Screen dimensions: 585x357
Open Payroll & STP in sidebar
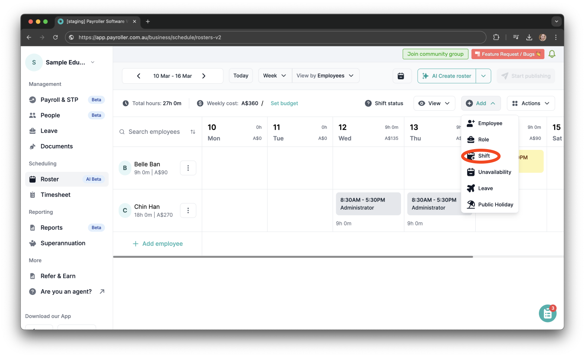[x=67, y=100]
